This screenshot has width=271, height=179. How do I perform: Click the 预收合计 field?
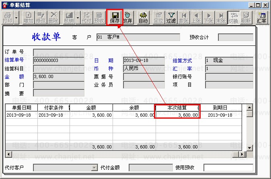236,37
